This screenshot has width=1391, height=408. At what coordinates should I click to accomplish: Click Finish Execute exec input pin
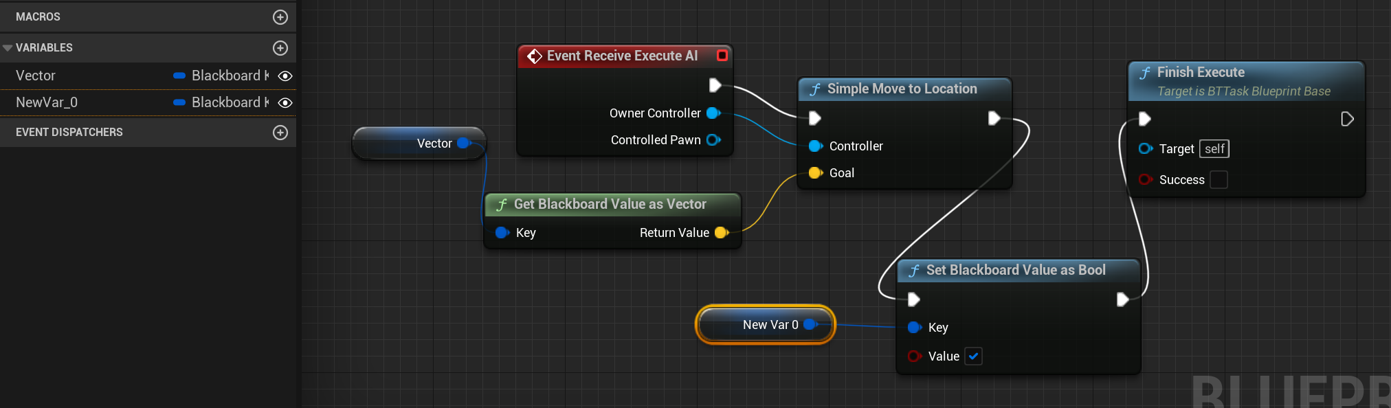coord(1145,120)
